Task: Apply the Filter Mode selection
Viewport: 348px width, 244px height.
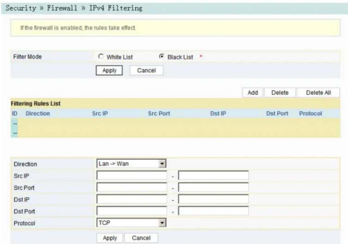Action: pyautogui.click(x=109, y=70)
